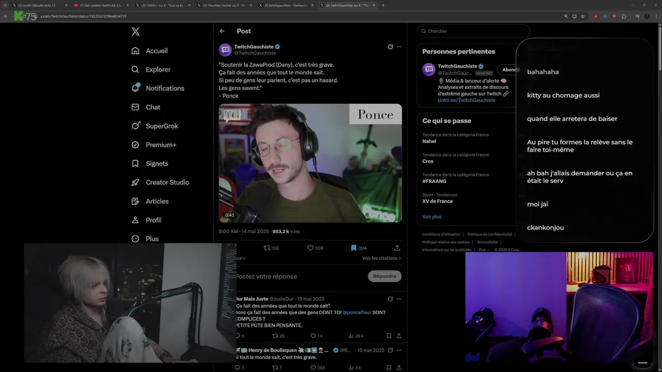
Task: Open the @poncefleur mention link
Action: tap(357, 313)
